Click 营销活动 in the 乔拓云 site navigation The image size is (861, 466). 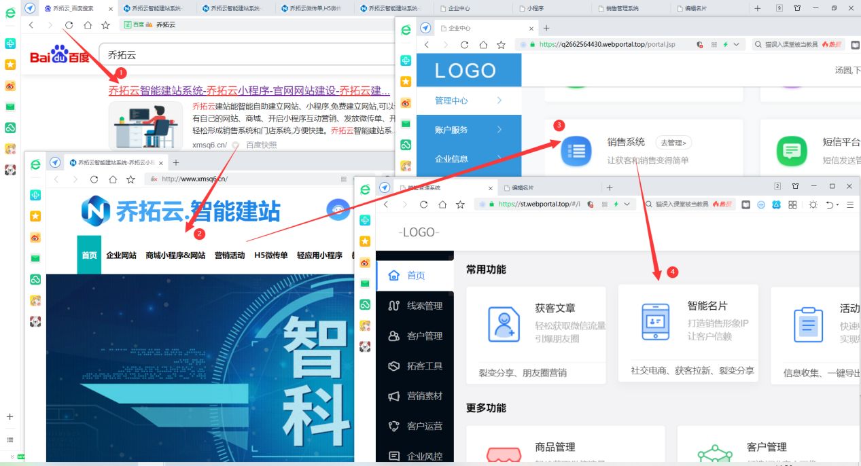[230, 255]
